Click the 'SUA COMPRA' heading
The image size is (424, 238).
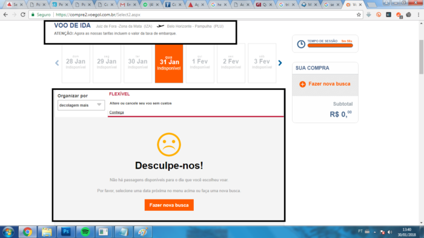click(x=313, y=68)
